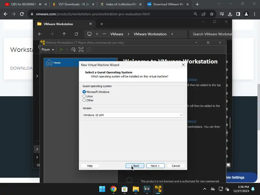Expand the breadcrumb ellipsis in File Explorer

(104, 34)
